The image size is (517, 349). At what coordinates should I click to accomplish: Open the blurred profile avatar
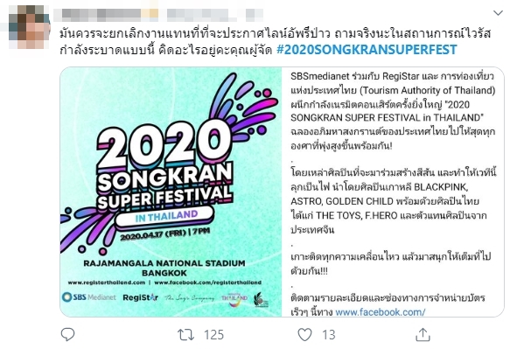30,28
